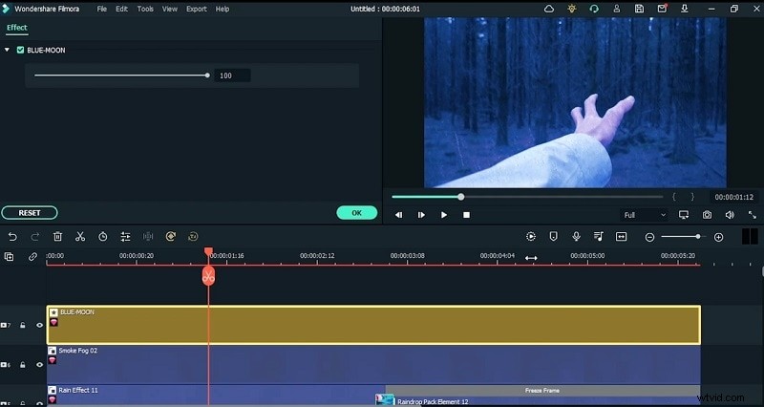
Task: Collapse the BLUE-MOON effect section arrow
Action: (x=8, y=50)
